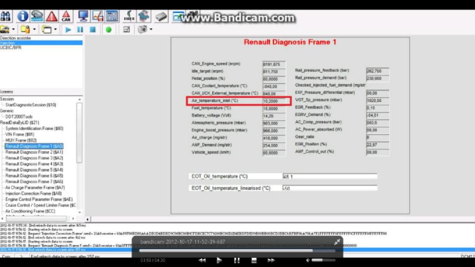Click the Rail_pressure_feedback value field
Viewport: 475px width, 267px height.
[x=378, y=71]
